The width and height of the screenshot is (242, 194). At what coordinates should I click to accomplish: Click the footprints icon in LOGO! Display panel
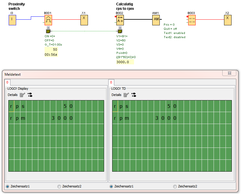pyautogui.click(x=30, y=95)
